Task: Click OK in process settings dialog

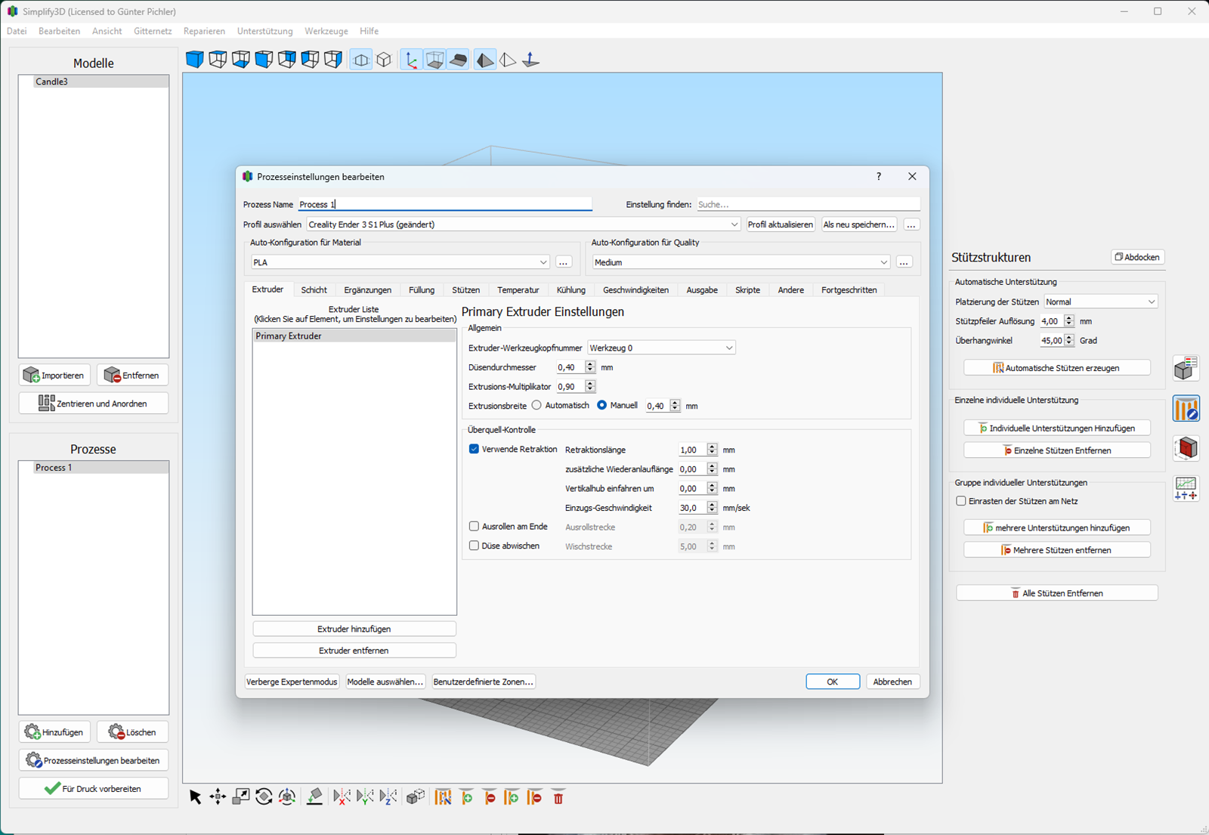Action: (833, 682)
